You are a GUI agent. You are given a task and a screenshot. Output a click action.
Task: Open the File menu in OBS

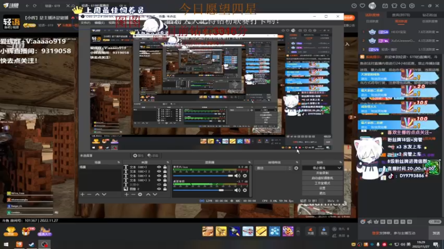(x=85, y=23)
